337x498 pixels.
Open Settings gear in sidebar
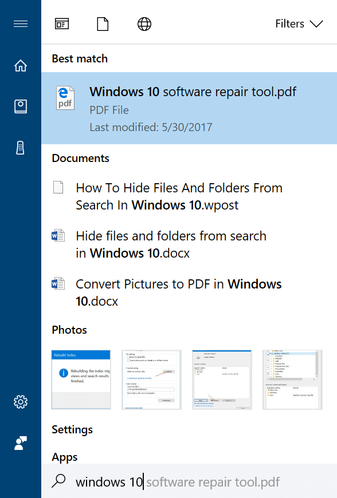tap(21, 402)
